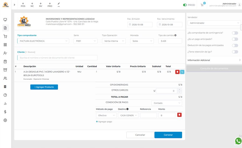The width and height of the screenshot is (242, 148).
Task: Open the documents sidebar icon
Action: [x=5, y=28]
